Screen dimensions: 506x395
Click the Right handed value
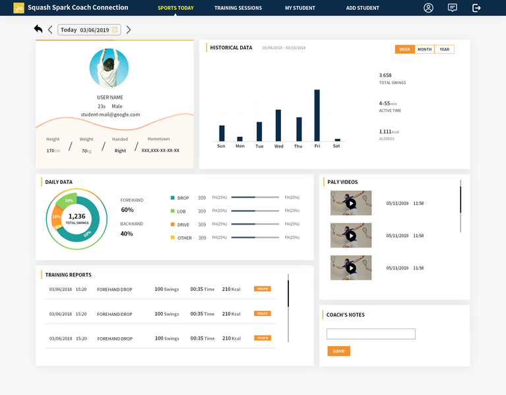point(120,151)
